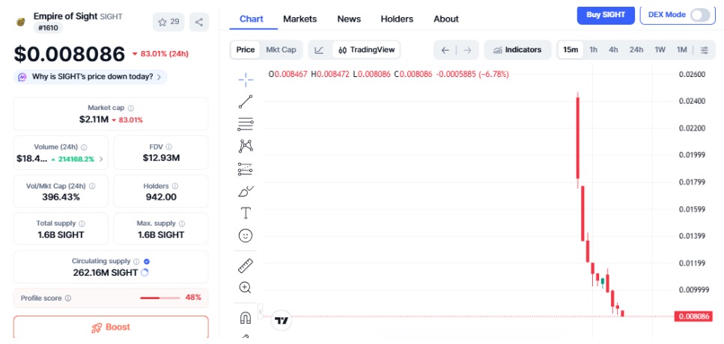
Task: Click the Buy SIGHT button
Action: pyautogui.click(x=606, y=15)
